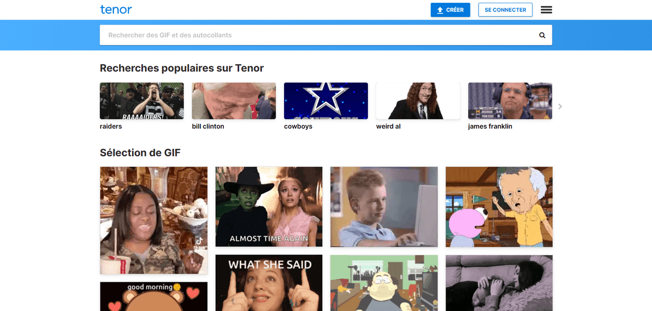Click the Tenor logo
This screenshot has width=652, height=311.
pos(116,9)
